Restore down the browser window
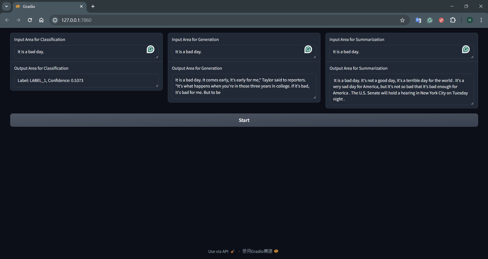488x259 pixels. coord(466,6)
